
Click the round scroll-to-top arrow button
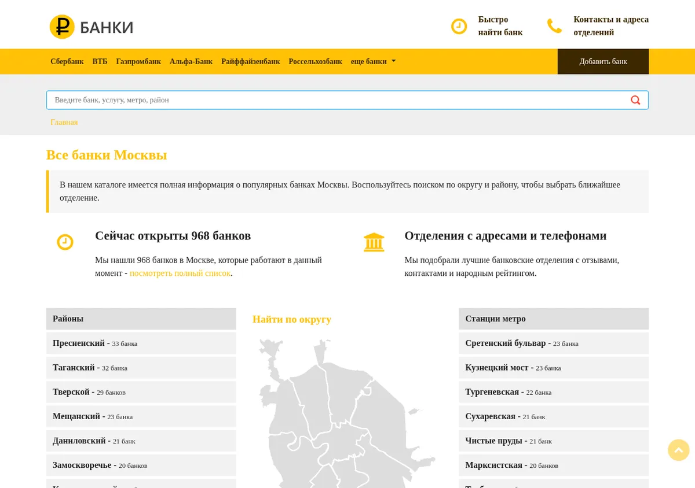pyautogui.click(x=679, y=450)
